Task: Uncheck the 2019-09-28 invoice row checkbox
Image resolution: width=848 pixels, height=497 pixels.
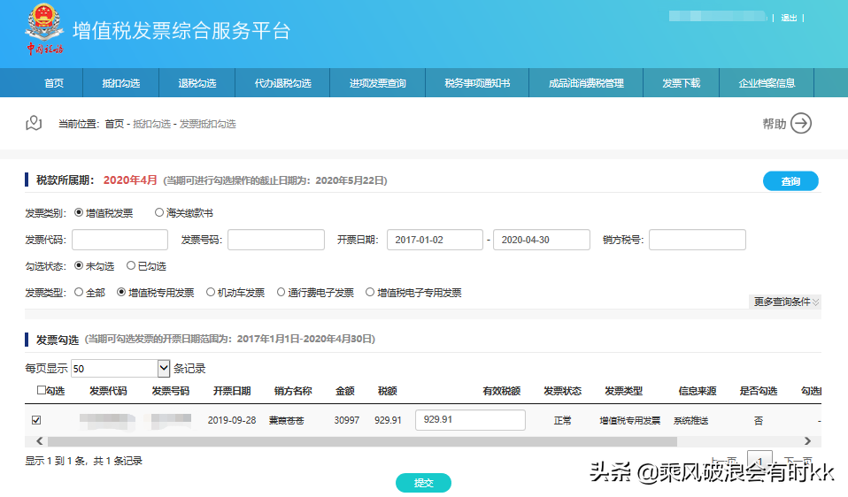Action: tap(36, 420)
